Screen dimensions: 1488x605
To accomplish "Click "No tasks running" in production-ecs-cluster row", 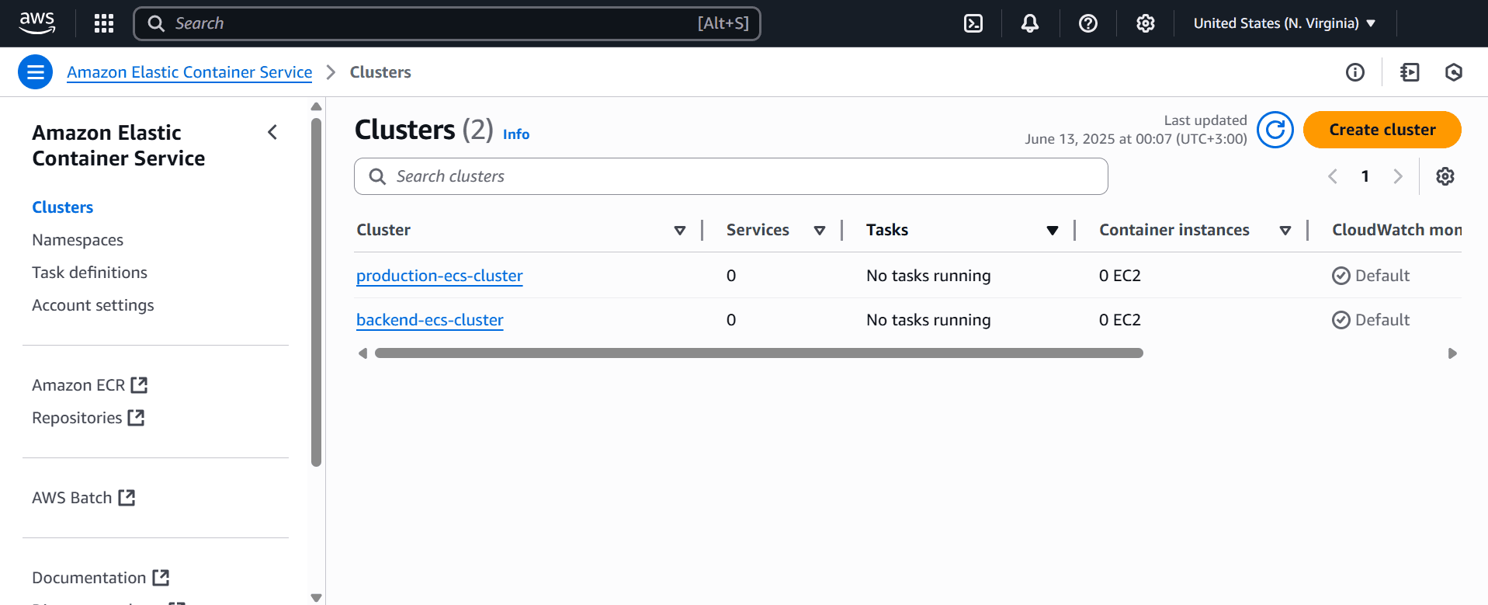I will 928,276.
